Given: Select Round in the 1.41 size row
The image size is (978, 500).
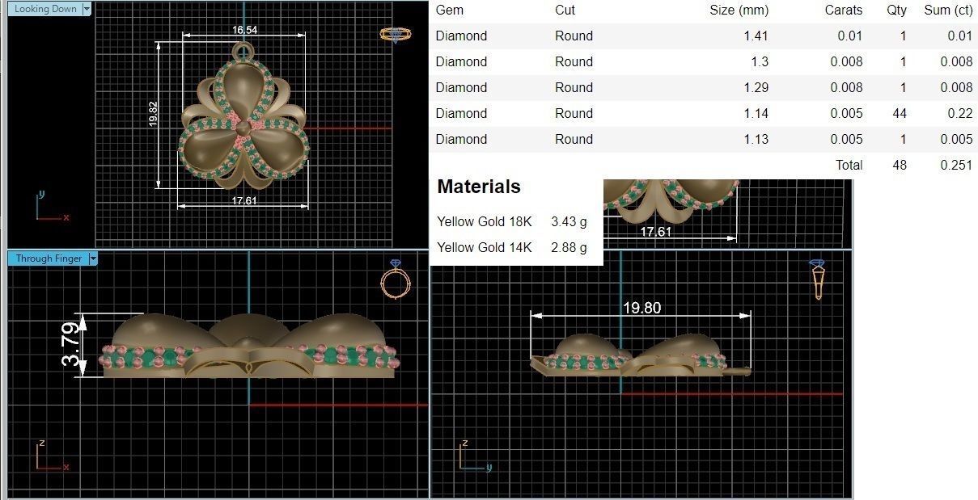Looking at the screenshot, I should [574, 36].
